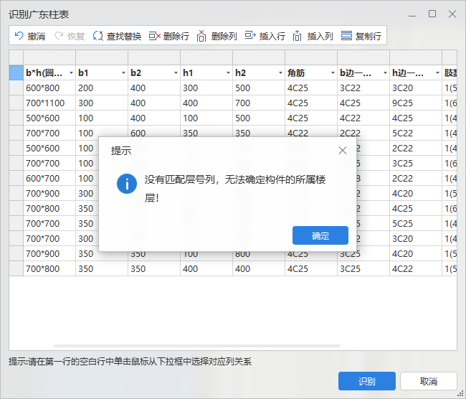Image resolution: width=466 pixels, height=399 pixels.
Task: Click cell 600*700
Action: coord(49,178)
